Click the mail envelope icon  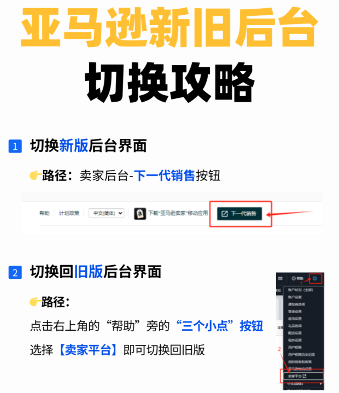pyautogui.click(x=280, y=278)
